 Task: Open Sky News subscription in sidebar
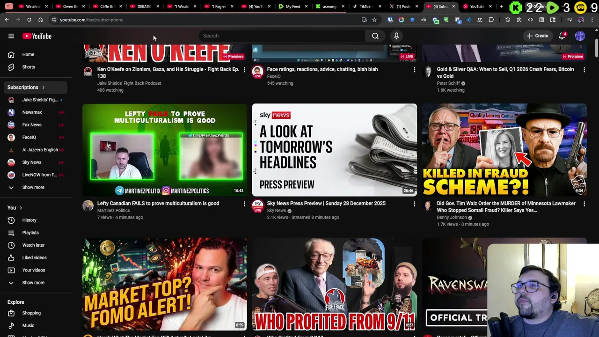36,162
